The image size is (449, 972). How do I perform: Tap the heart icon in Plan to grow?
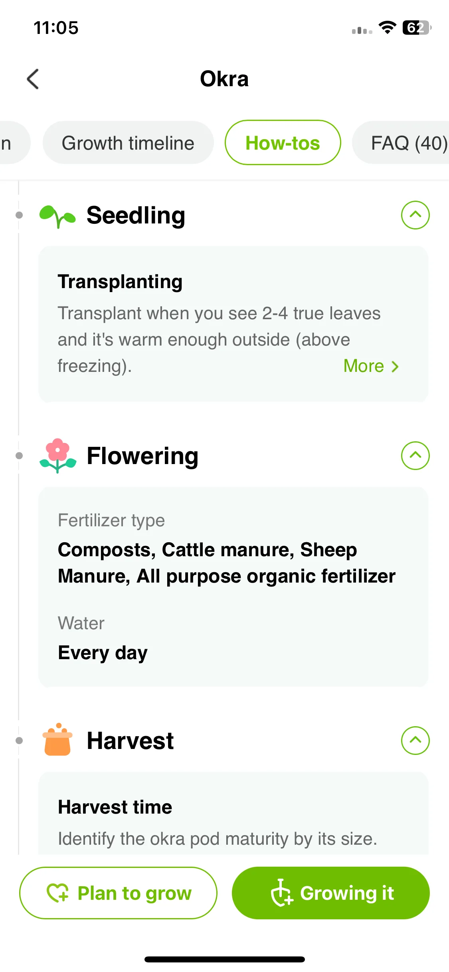pyautogui.click(x=58, y=893)
